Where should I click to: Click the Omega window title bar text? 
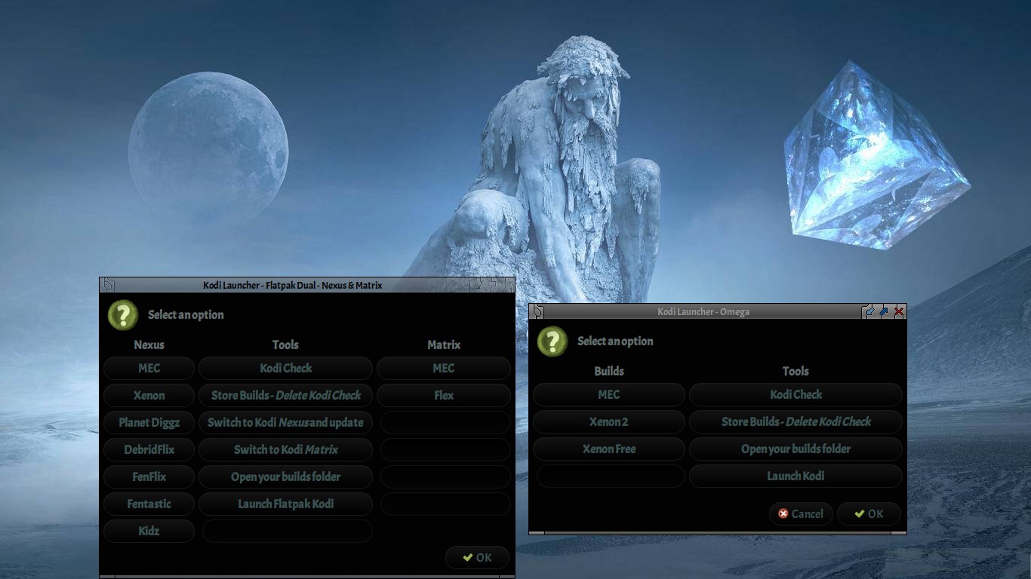tap(703, 311)
